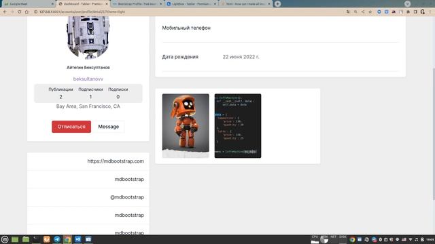This screenshot has width=435, height=244.
Task: Expand the tab search chevron
Action: [x=407, y=4]
